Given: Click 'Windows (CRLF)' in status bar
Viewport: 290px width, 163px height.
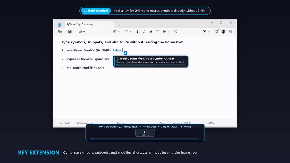Looking at the screenshot, I should [x=182, y=123].
